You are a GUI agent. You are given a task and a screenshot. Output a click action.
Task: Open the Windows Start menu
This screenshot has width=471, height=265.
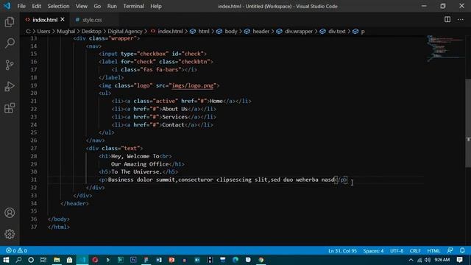tap(6, 260)
